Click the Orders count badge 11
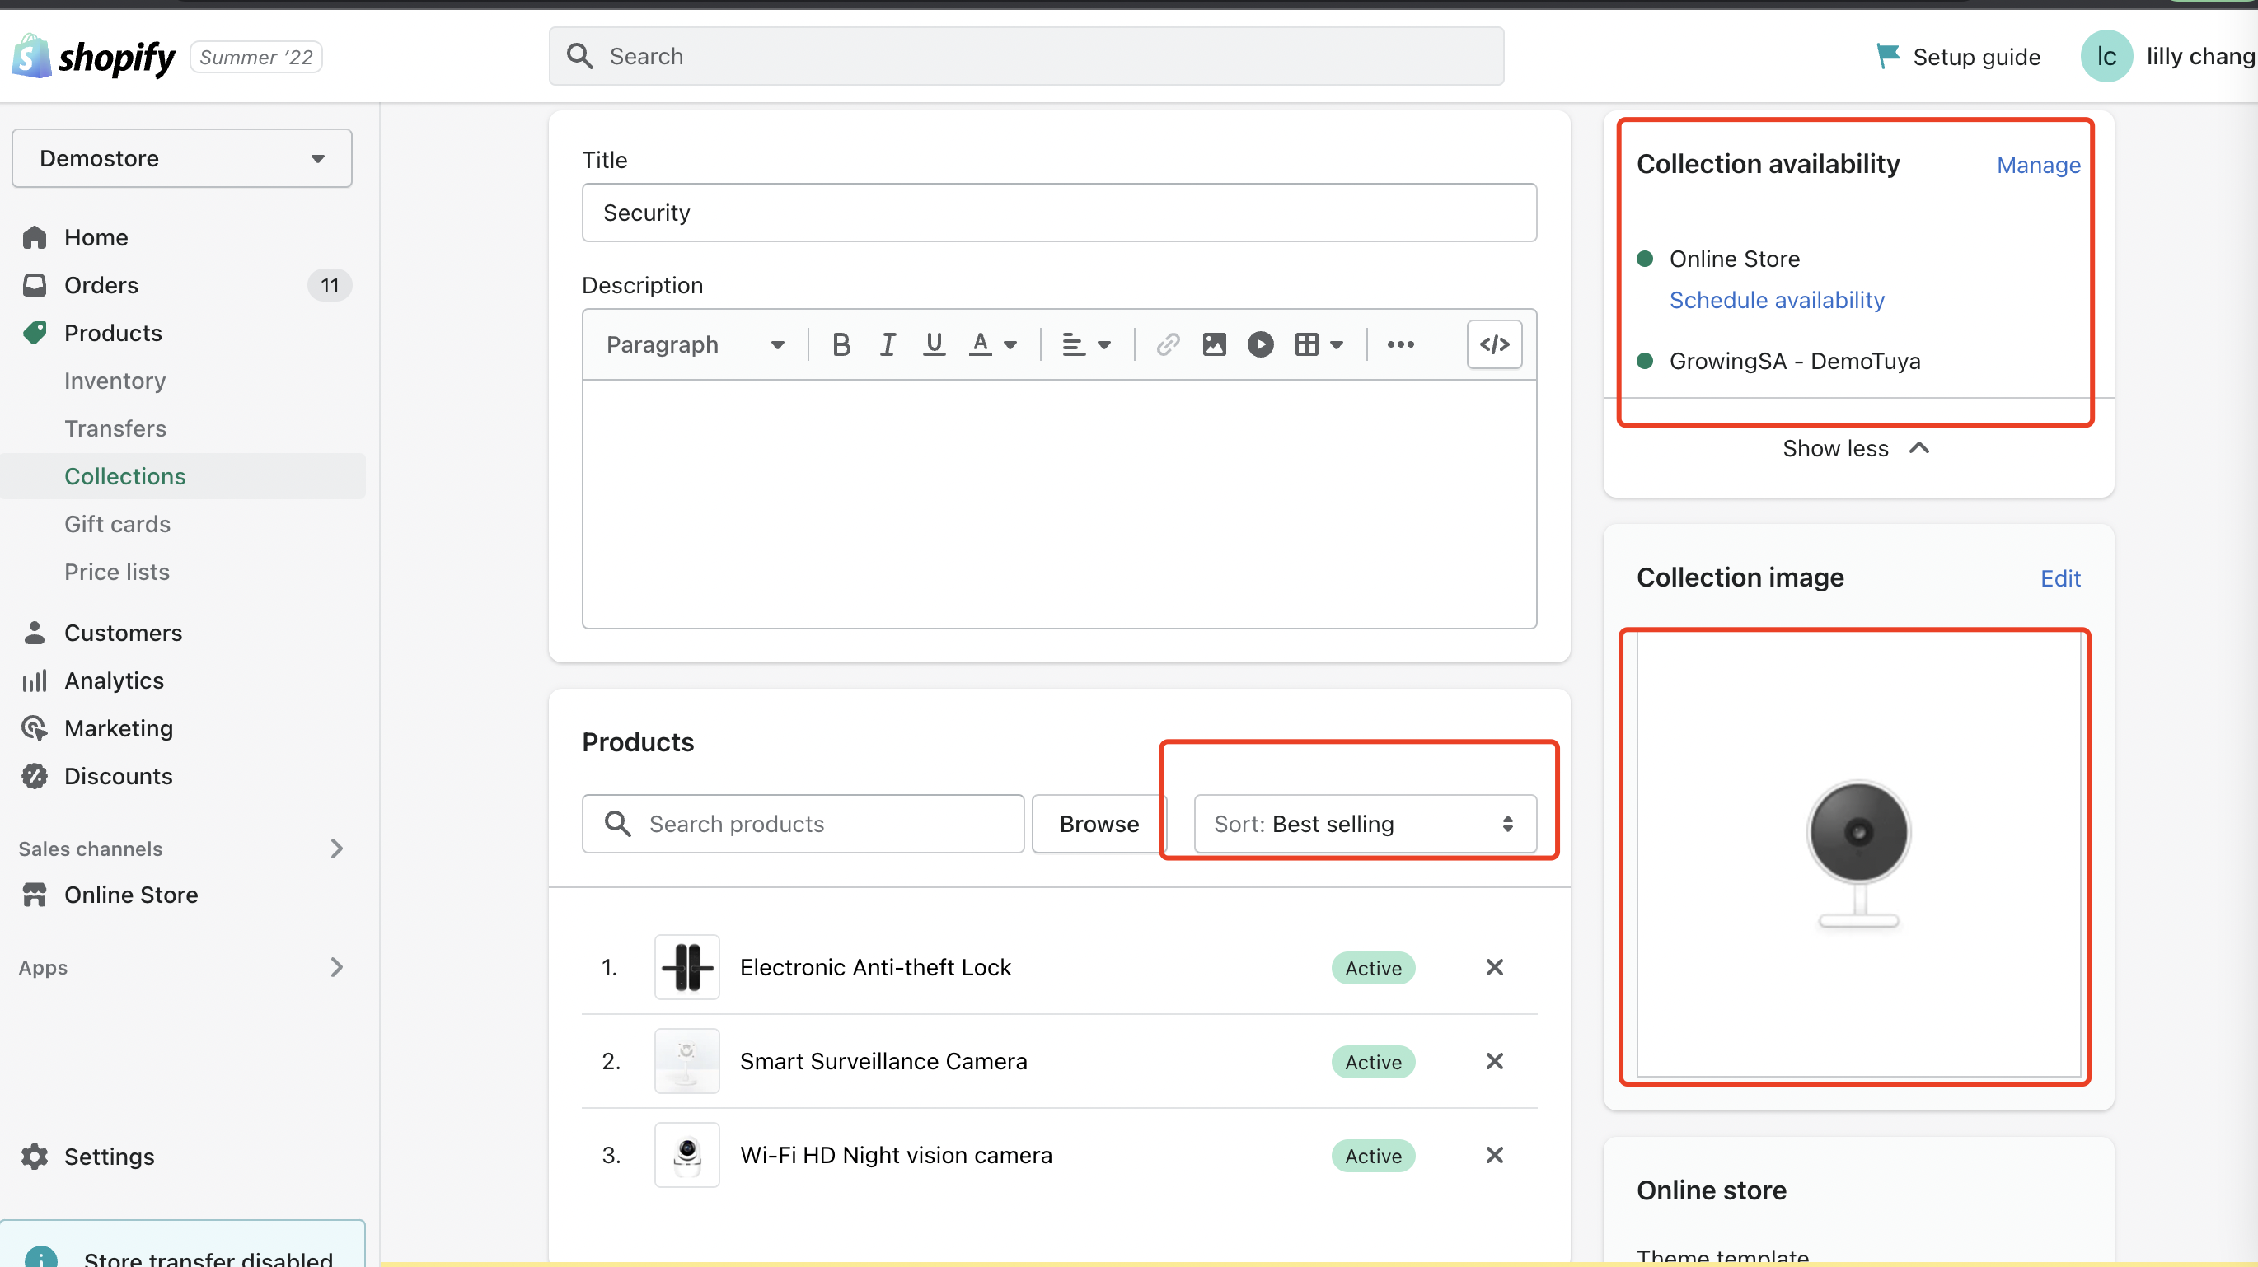The width and height of the screenshot is (2258, 1267). click(330, 285)
